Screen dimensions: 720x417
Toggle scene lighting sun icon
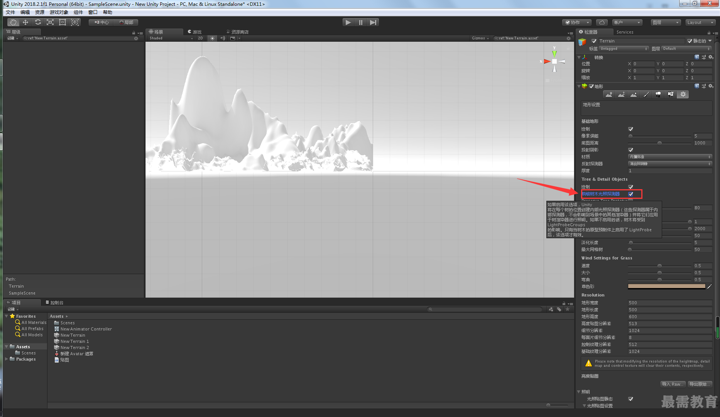coord(212,38)
